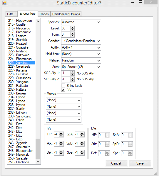The width and height of the screenshot is (159, 176).
Task: Increase HP IV with up arrow
Action: [61, 133]
